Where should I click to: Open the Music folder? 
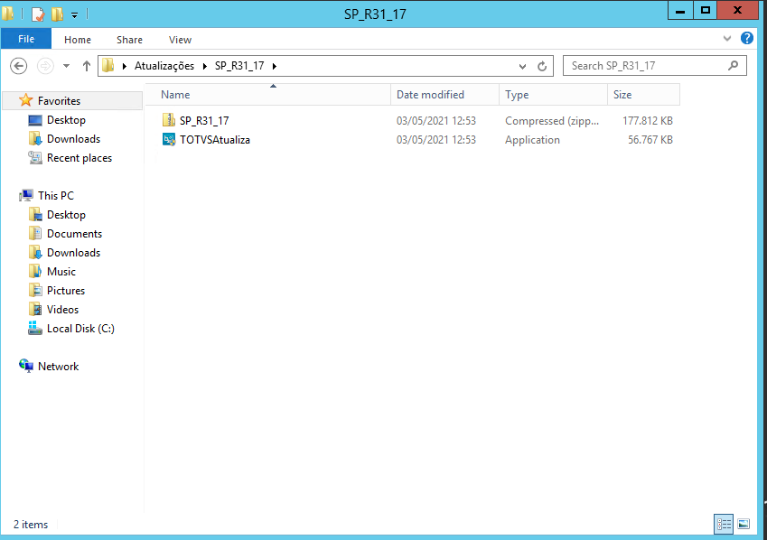click(x=61, y=272)
